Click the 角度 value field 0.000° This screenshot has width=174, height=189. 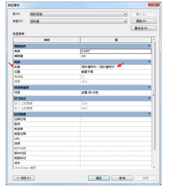[x=116, y=51]
